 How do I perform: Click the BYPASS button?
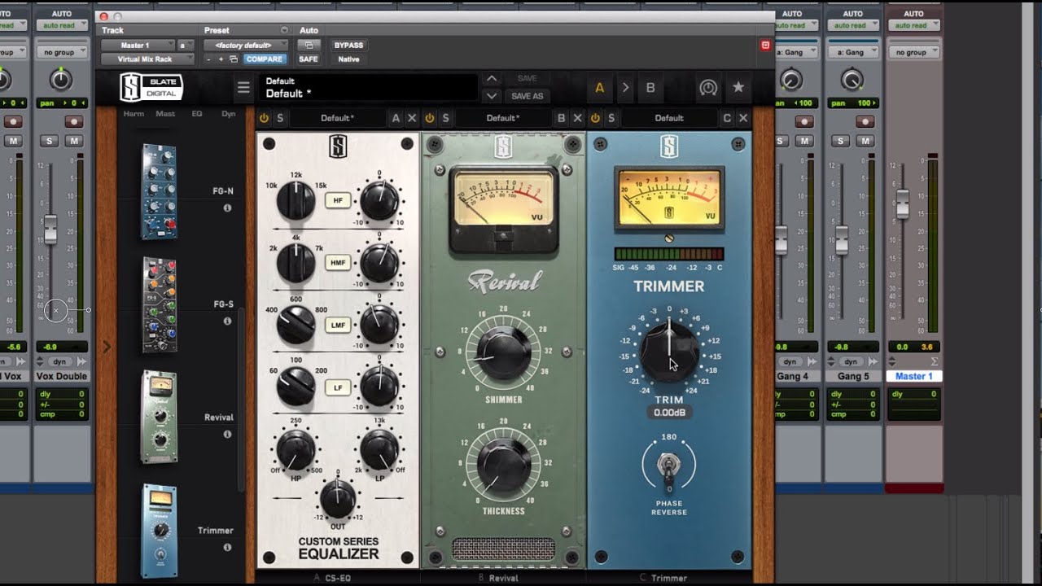click(x=348, y=46)
